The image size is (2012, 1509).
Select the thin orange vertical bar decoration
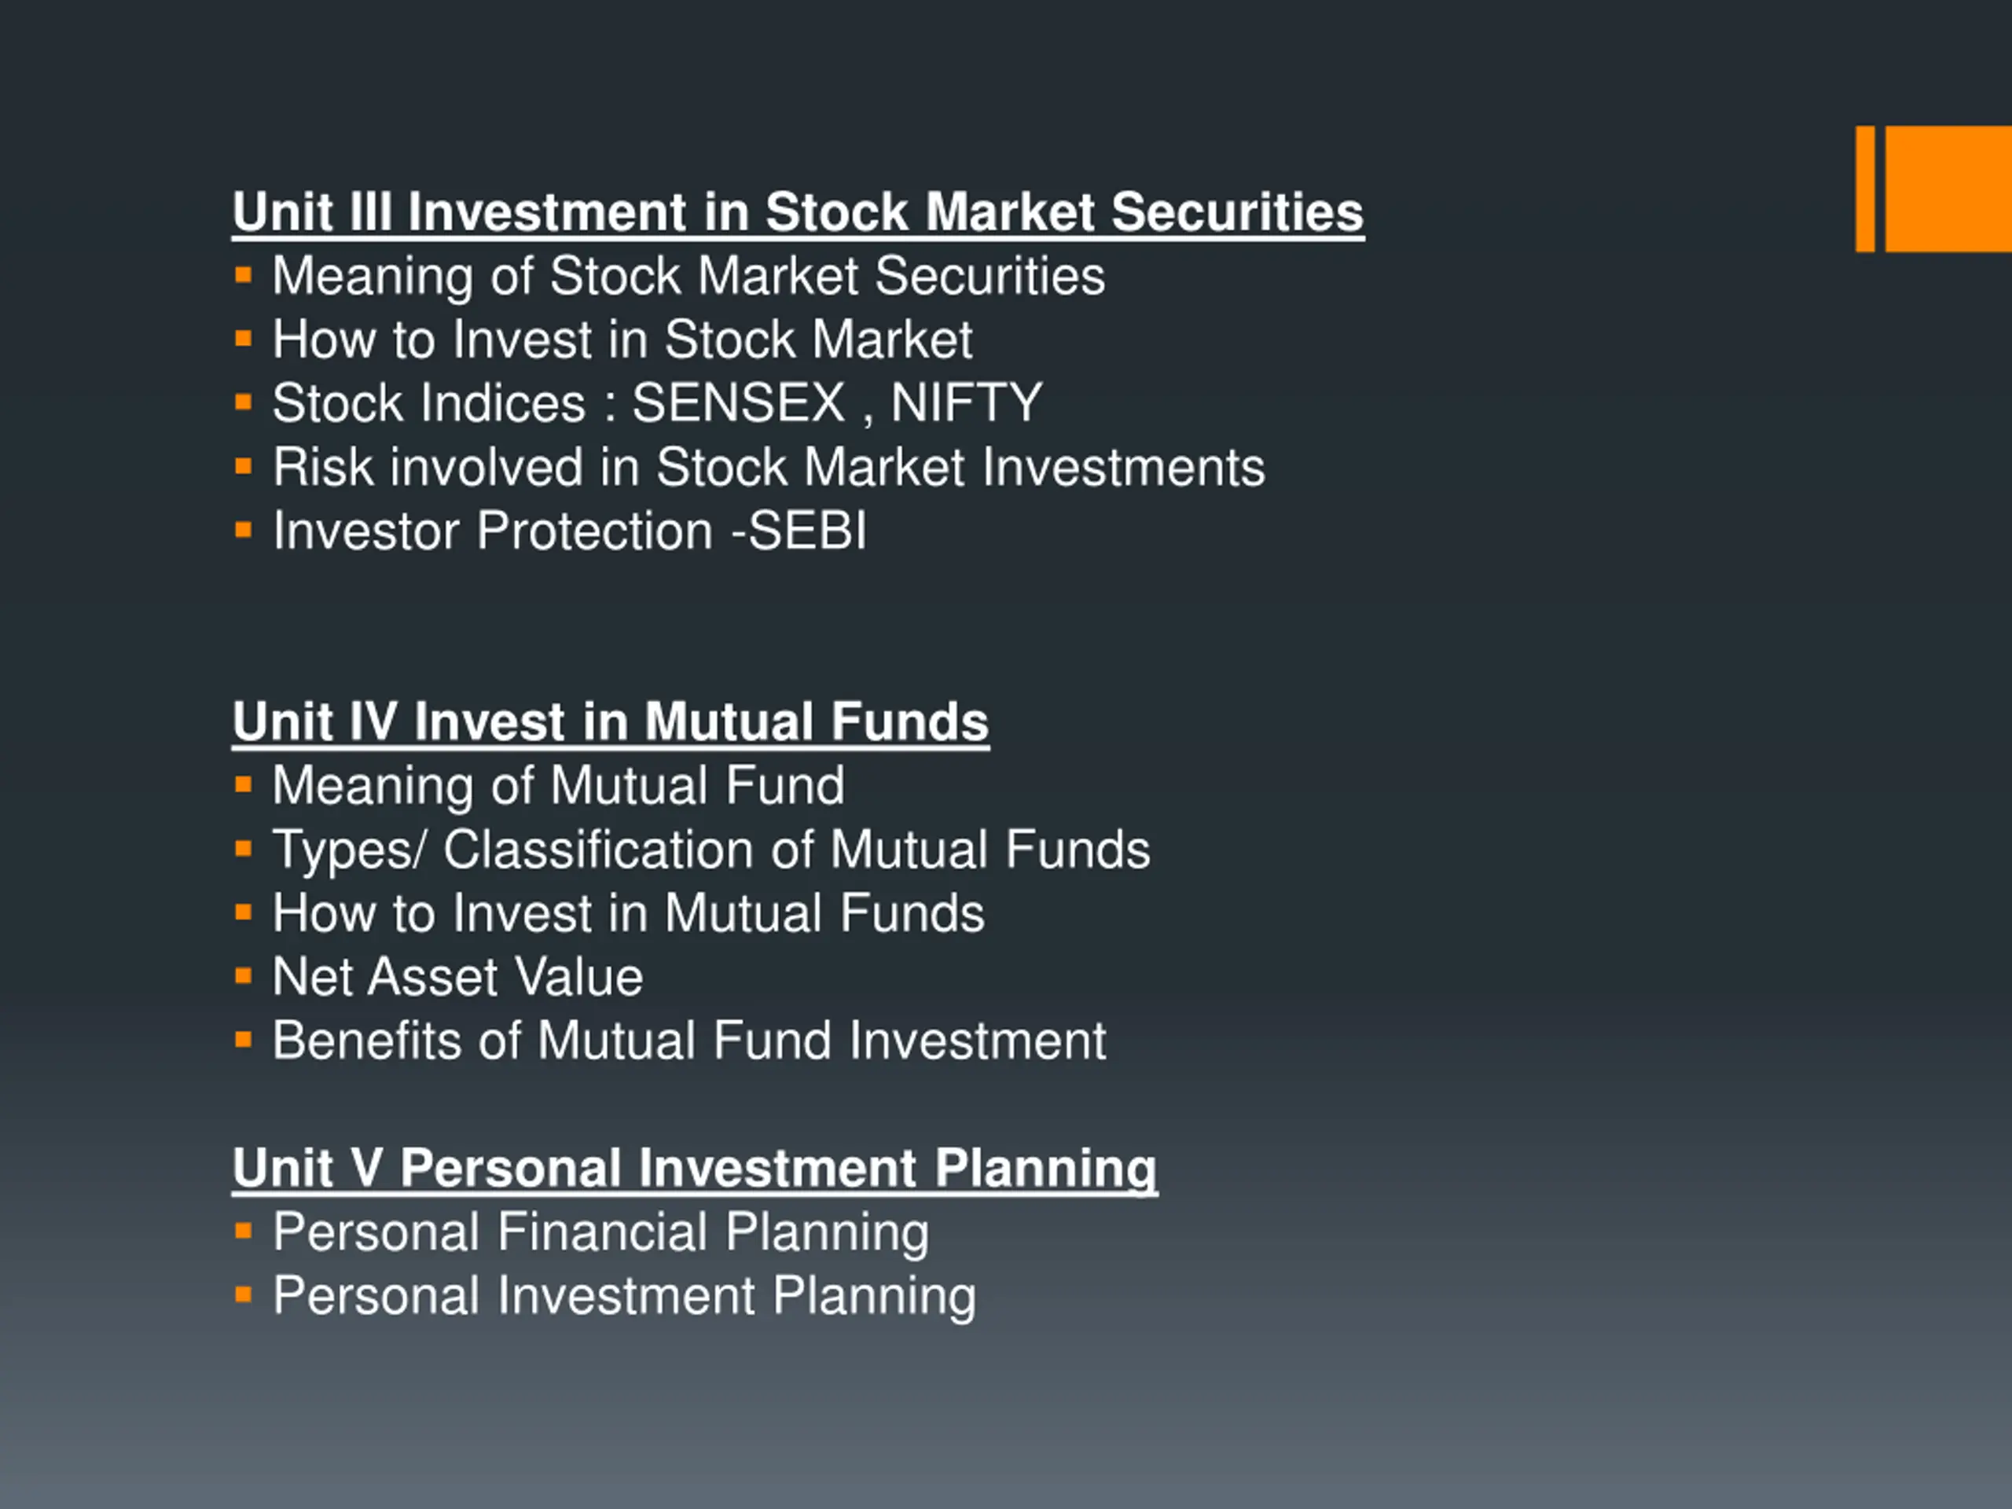(x=1865, y=189)
